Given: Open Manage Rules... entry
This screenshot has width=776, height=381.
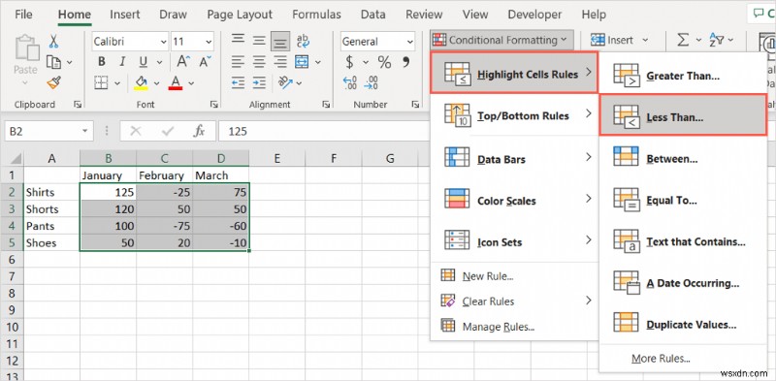Looking at the screenshot, I should (515, 326).
